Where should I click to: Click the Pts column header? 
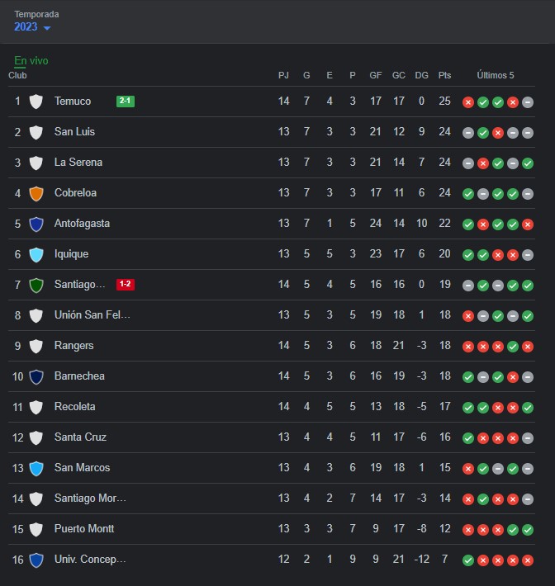click(x=444, y=75)
